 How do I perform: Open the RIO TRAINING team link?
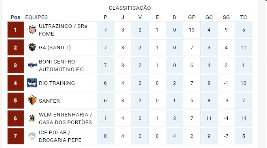click(x=57, y=83)
